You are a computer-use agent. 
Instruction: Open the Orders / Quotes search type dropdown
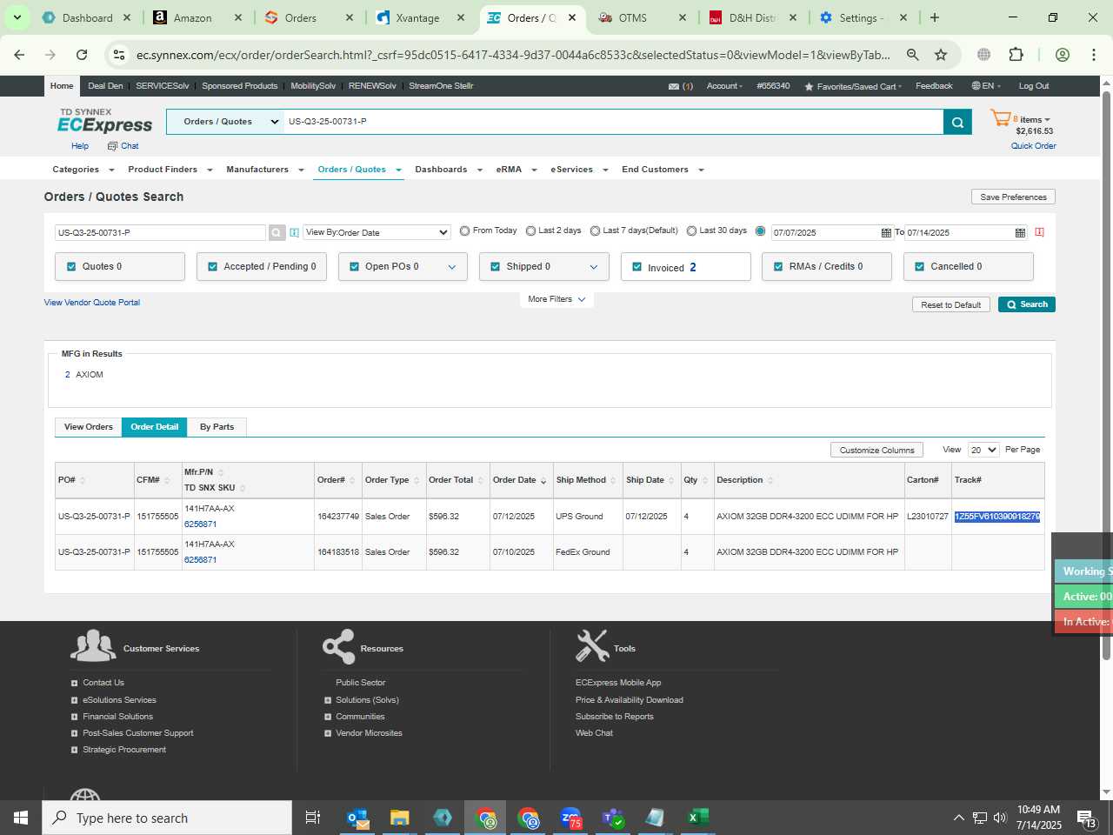click(x=225, y=122)
